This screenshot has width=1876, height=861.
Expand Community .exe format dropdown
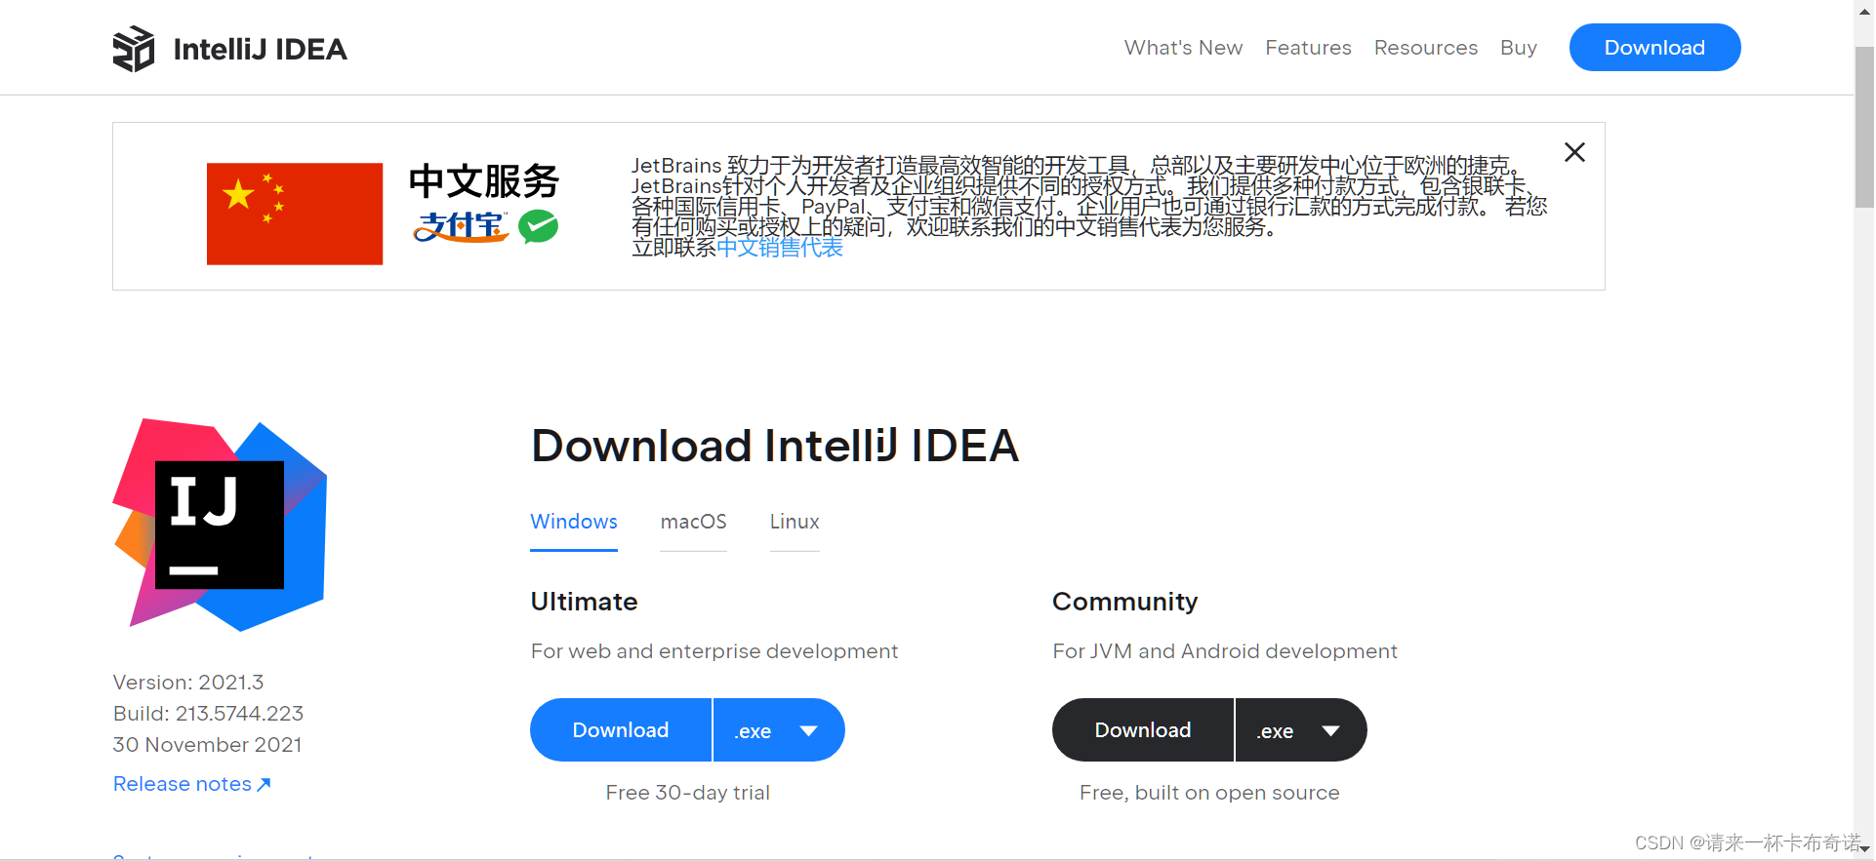[1301, 730]
